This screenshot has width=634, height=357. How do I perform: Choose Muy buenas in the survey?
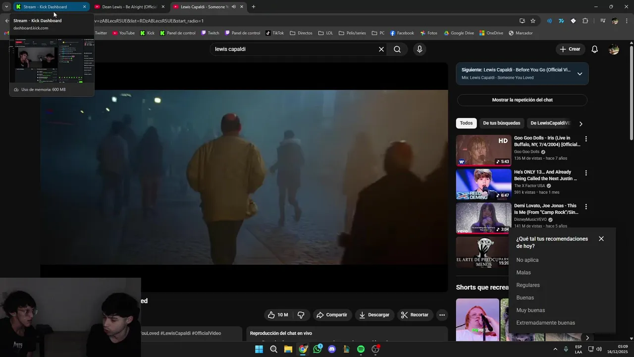tap(530, 310)
